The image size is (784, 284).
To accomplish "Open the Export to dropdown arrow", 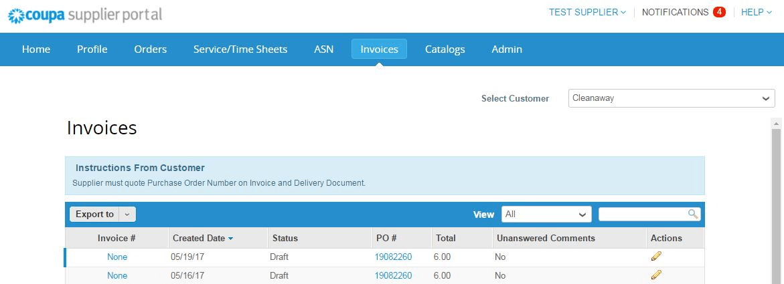I will click(x=127, y=215).
